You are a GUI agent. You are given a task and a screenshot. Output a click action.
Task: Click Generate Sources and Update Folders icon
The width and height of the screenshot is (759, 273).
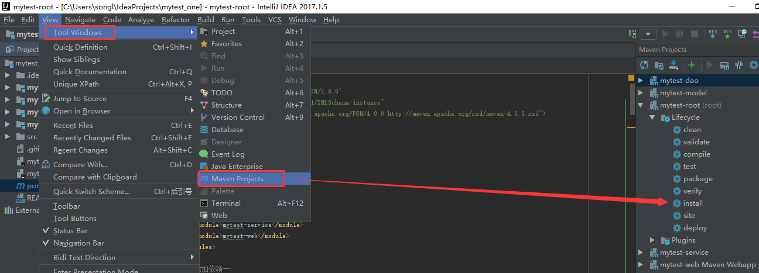(659, 65)
